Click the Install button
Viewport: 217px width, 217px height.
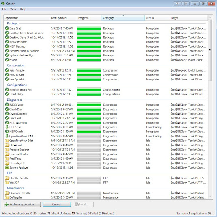pos(83,204)
